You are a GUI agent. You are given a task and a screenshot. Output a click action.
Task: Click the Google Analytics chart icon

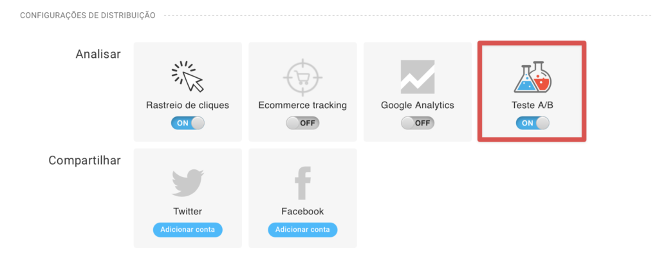(x=417, y=77)
